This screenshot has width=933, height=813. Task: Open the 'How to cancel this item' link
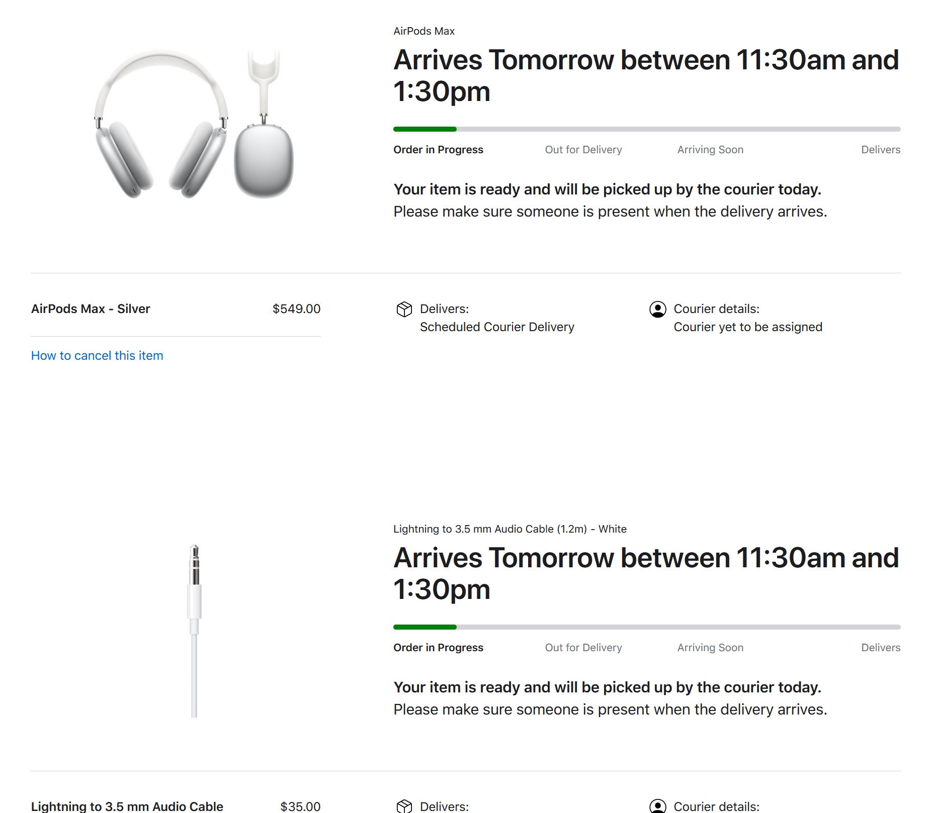point(97,356)
